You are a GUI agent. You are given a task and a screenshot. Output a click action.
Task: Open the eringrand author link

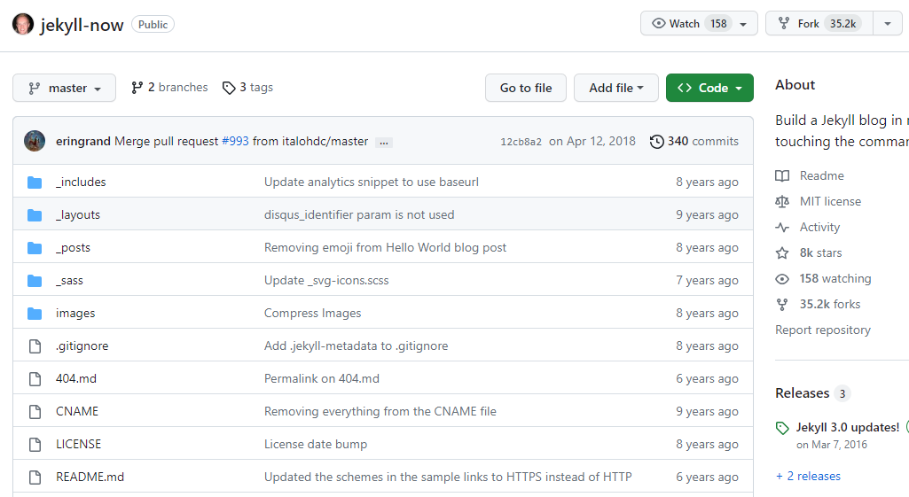[x=82, y=142]
